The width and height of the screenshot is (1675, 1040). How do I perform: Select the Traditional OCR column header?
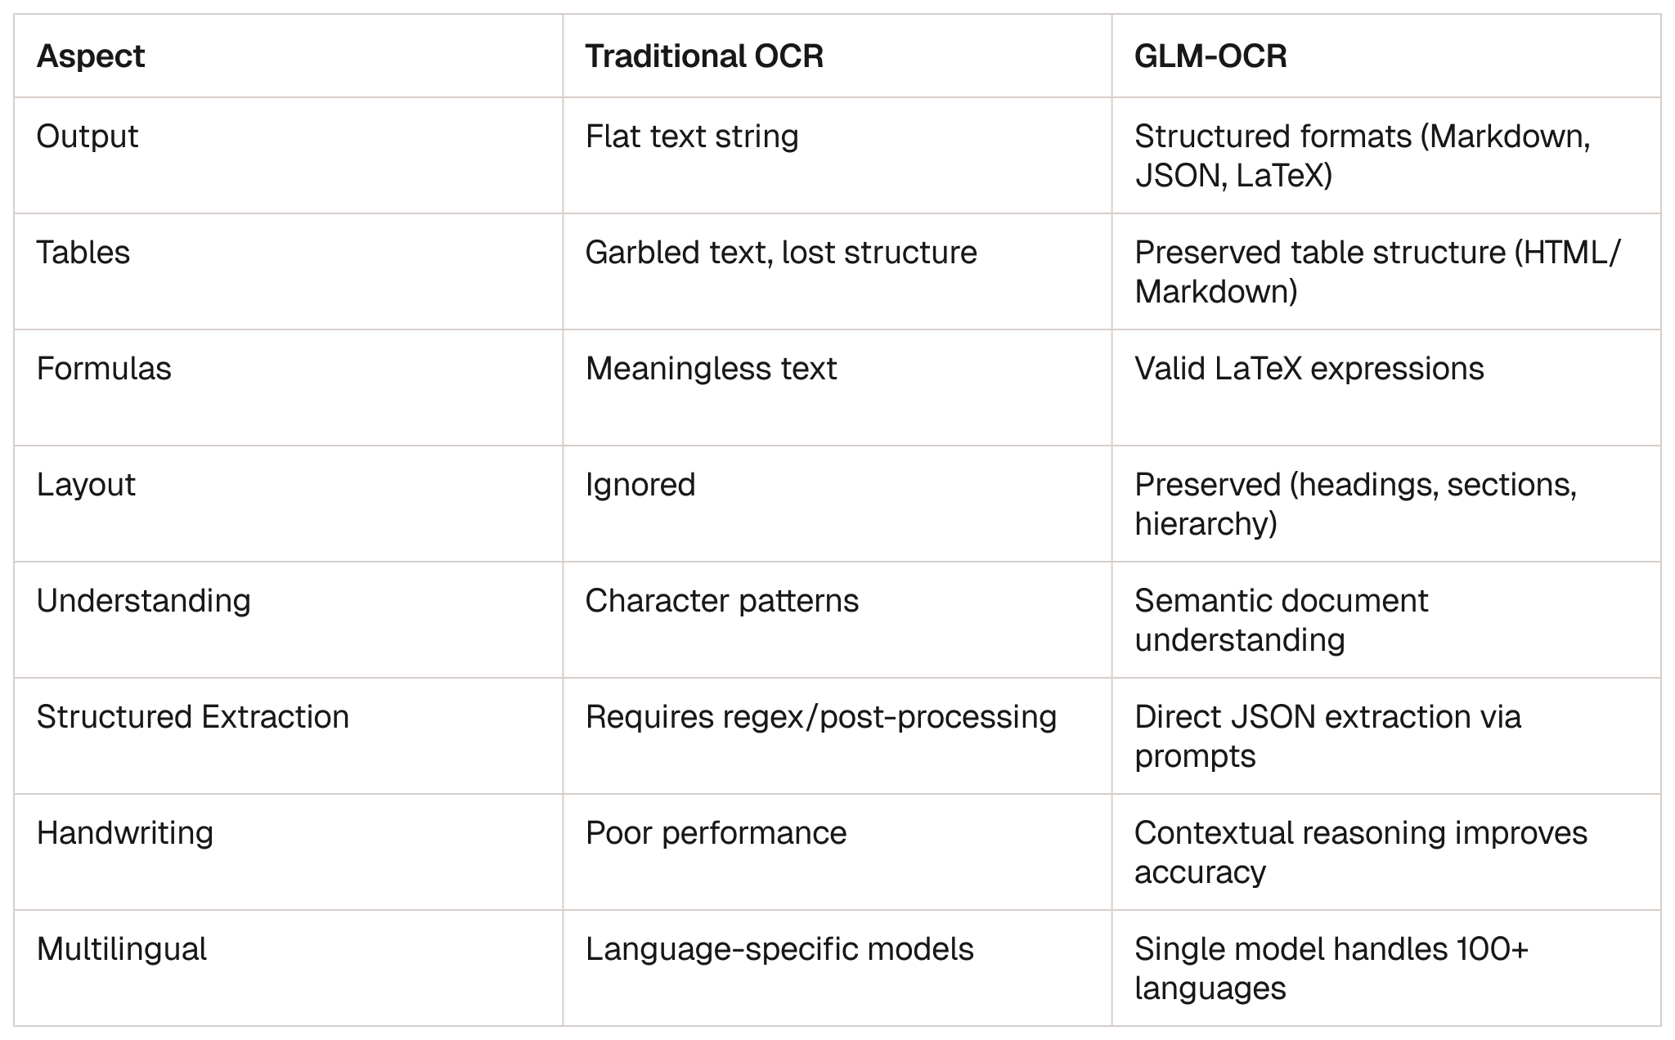704,56
